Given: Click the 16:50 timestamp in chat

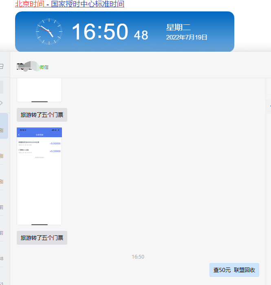Looking at the screenshot, I should pos(138,257).
